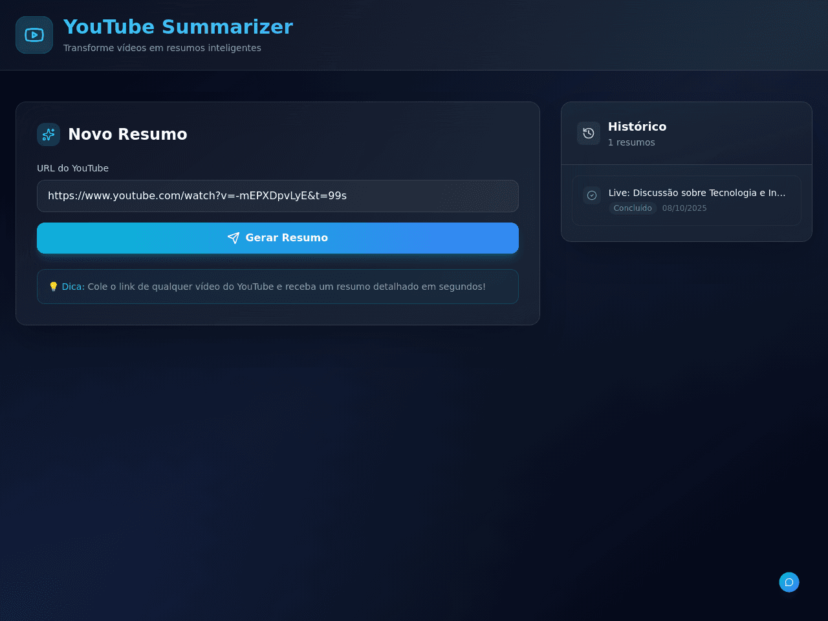This screenshot has width=828, height=621.
Task: Click the paper plane icon in Gerar Resumo
Action: point(234,238)
